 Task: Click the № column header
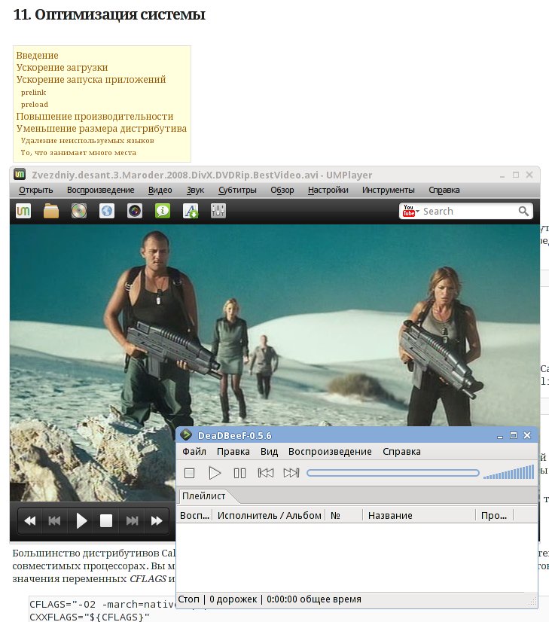(343, 515)
